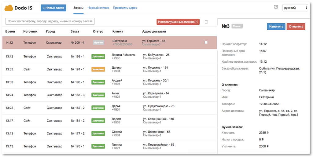Click the Доставка badge in Галина row

tap(98, 146)
